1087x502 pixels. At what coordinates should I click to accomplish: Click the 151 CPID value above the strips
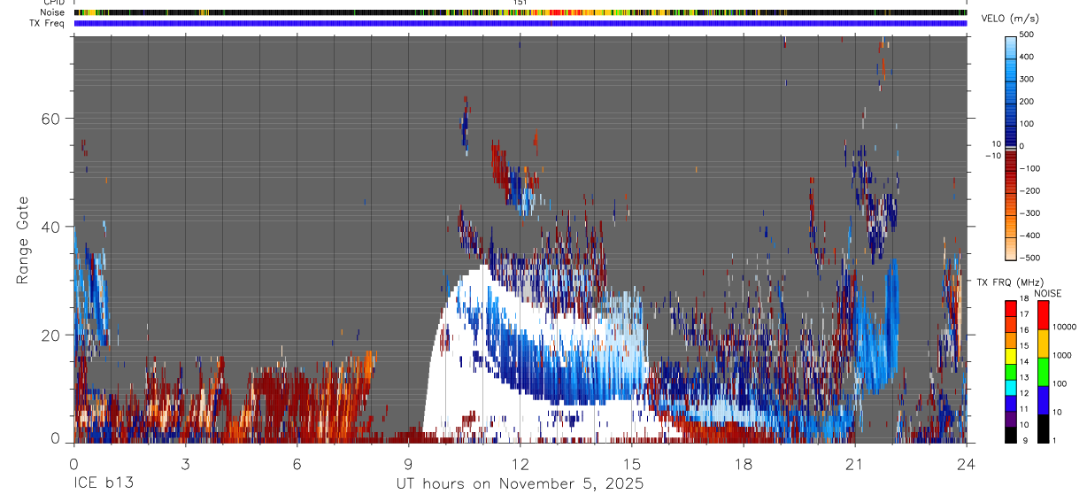pyautogui.click(x=520, y=3)
